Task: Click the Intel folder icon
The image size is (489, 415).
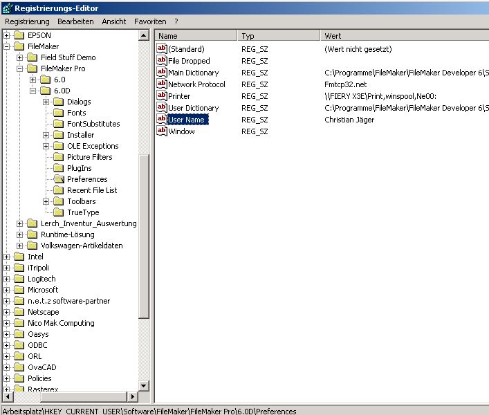Action: pyautogui.click(x=19, y=257)
